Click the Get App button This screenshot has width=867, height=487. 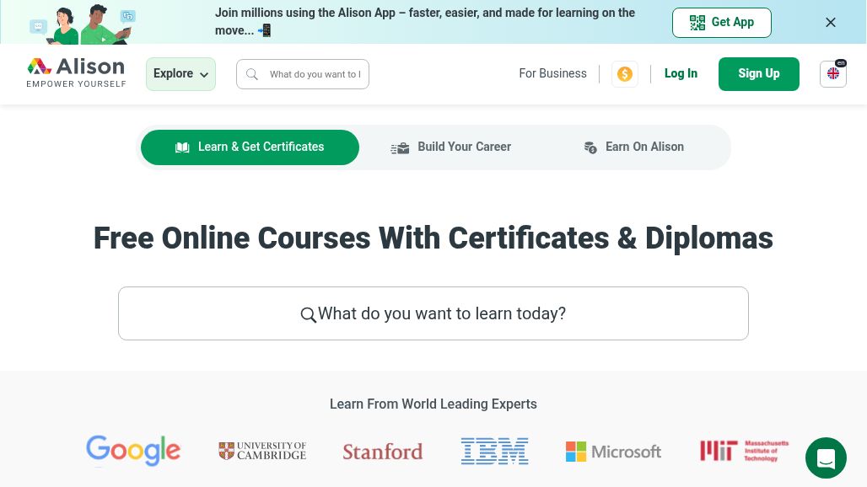(722, 23)
